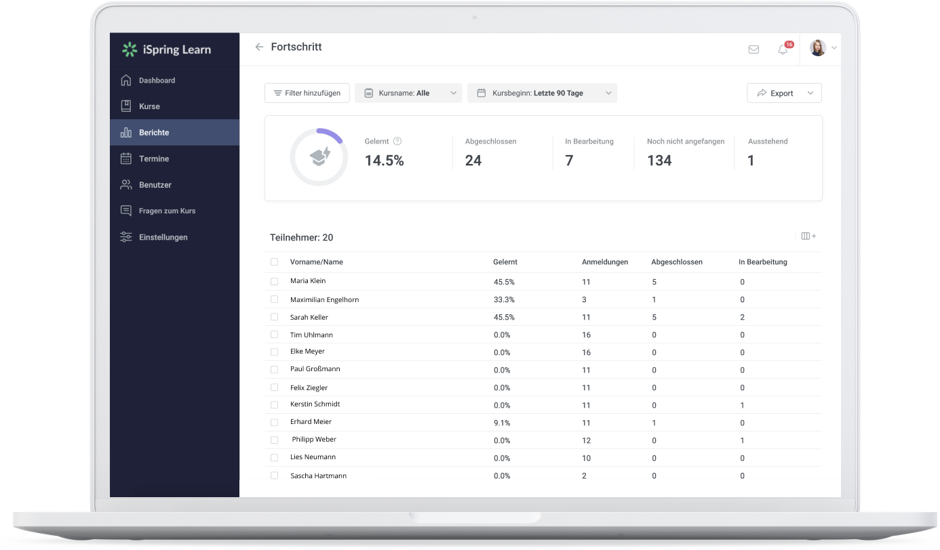Click the Gelernt 14.5% progress ring
Screen dimensions: 940x550
(319, 157)
